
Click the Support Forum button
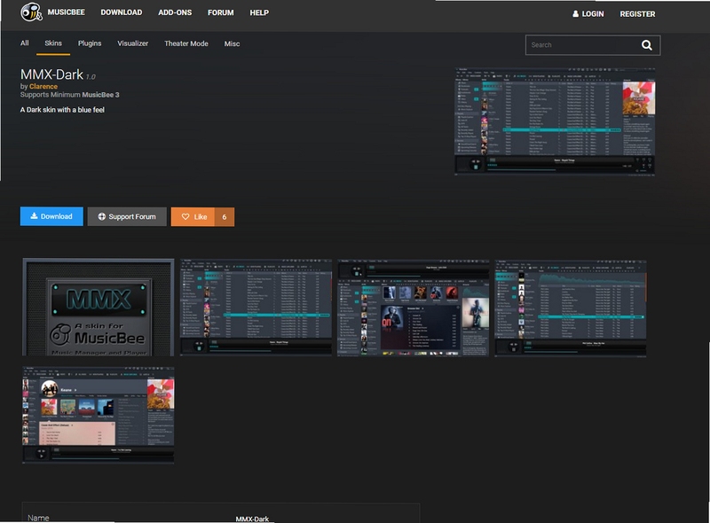(x=127, y=216)
